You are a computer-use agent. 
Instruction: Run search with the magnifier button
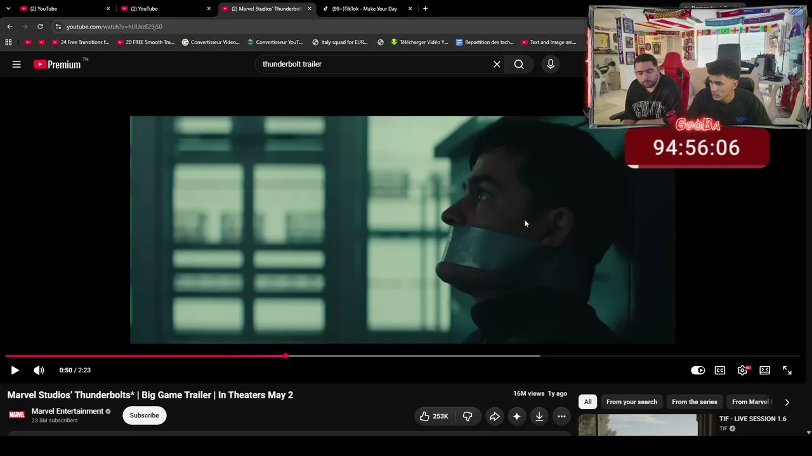519,64
